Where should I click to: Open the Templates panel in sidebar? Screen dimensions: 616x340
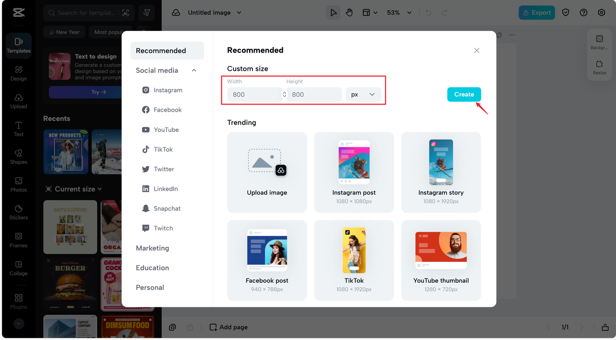pyautogui.click(x=18, y=45)
